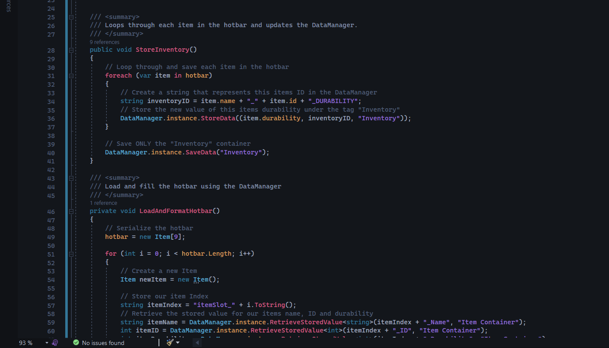Click line number 54 in the margin

tap(51, 280)
